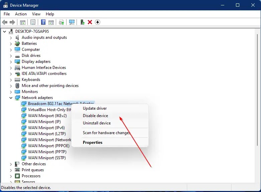The image size is (261, 192).
Task: Click the Show/Hide Action Pane icon
Action: (x=51, y=22)
